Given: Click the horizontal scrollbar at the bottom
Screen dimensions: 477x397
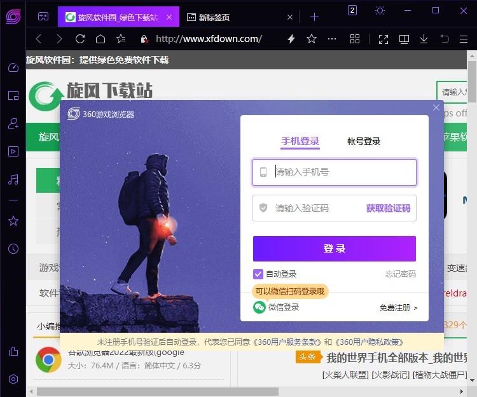Looking at the screenshot, I should (157, 391).
